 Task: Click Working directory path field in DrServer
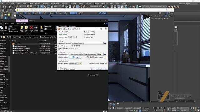pyautogui.click(x=86, y=54)
